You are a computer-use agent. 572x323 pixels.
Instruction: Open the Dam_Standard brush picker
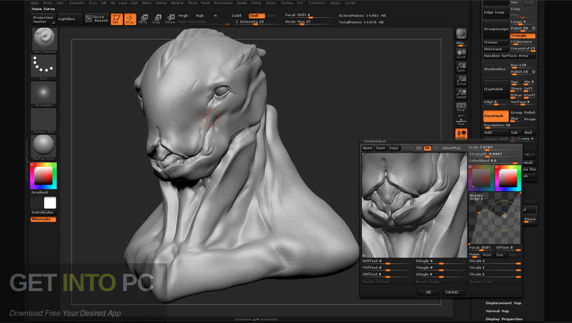45,40
